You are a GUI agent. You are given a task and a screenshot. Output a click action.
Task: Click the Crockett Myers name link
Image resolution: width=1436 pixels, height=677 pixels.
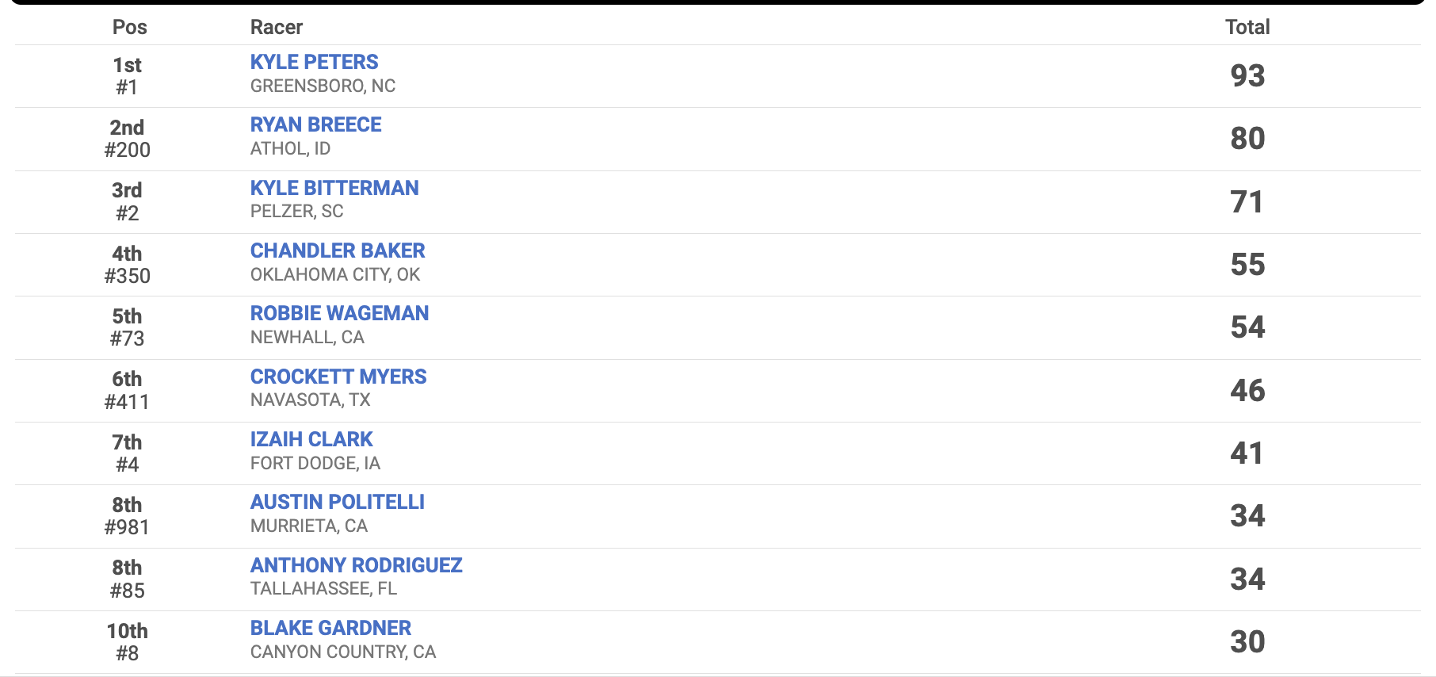[338, 377]
